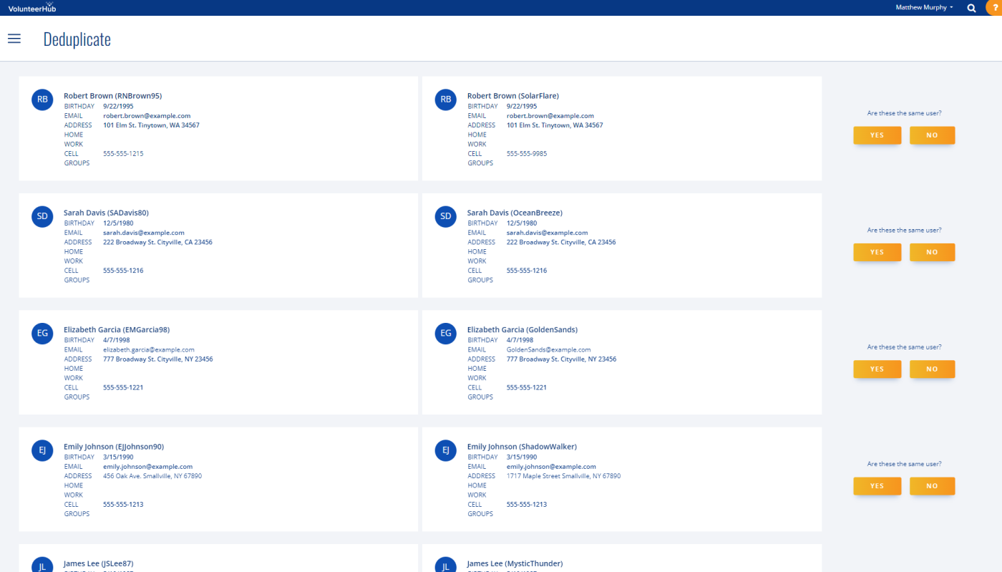Click RB avatar for Robert Brown (RNBrown95)
Viewport: 1002px width, 572px height.
tap(42, 100)
